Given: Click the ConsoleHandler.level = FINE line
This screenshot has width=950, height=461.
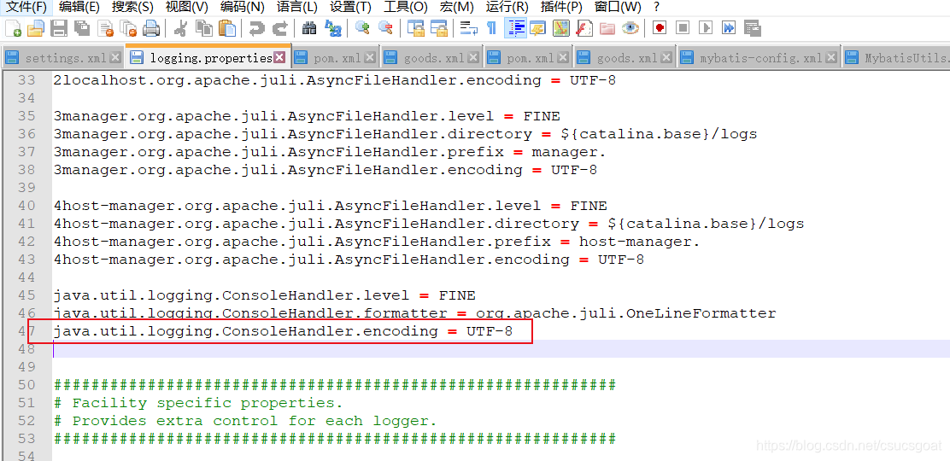Looking at the screenshot, I should point(264,295).
